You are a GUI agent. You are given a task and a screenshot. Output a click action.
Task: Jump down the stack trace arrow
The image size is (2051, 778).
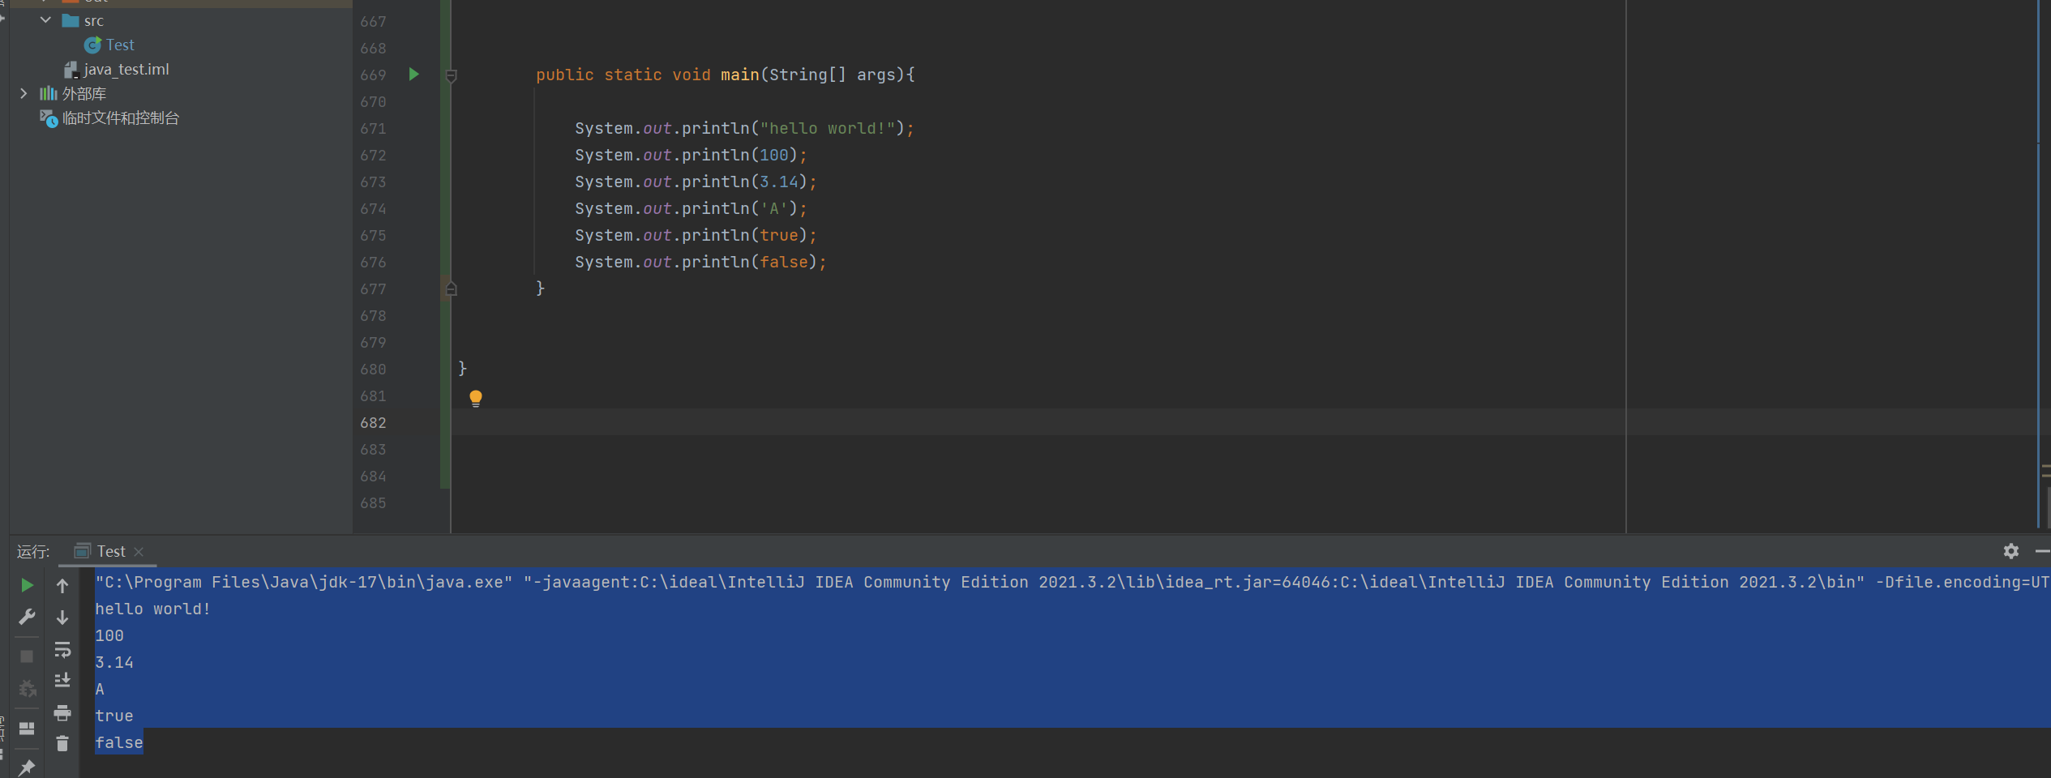62,618
